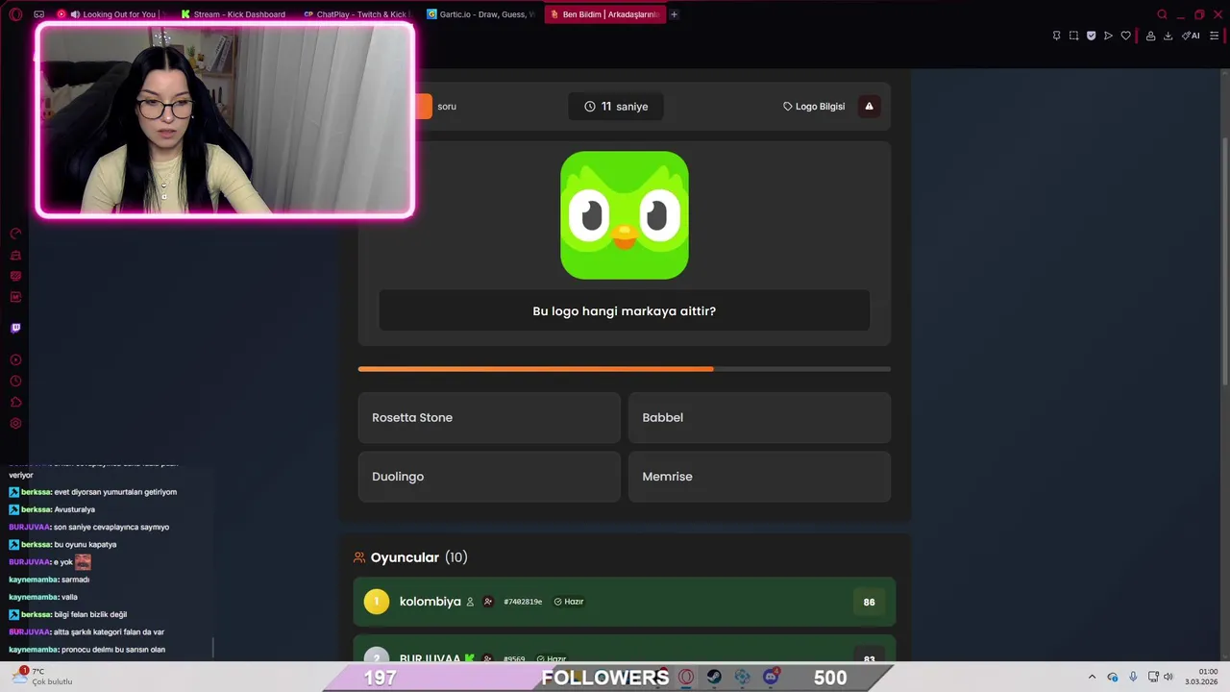Open the tab islands workspace icon
The height and width of the screenshot is (692, 1230).
coord(38,14)
